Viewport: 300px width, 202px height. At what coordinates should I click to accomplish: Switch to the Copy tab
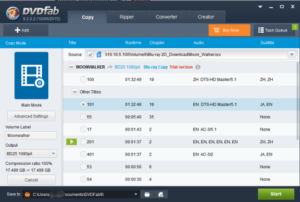[88, 17]
